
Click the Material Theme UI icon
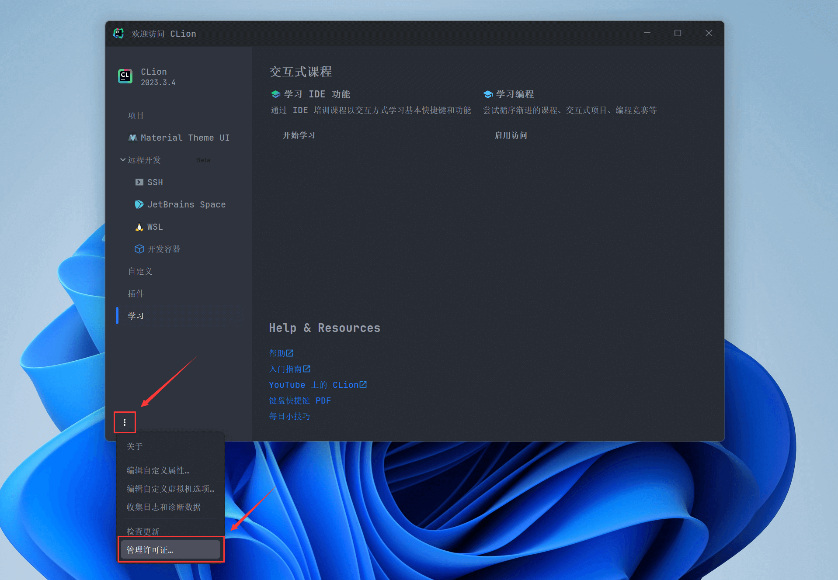[x=132, y=138]
